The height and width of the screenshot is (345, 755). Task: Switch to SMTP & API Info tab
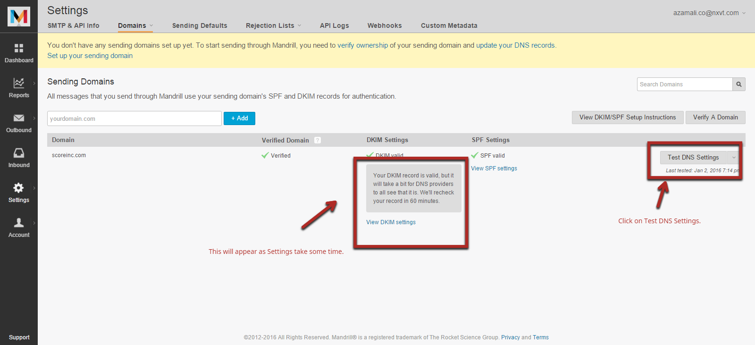(73, 25)
